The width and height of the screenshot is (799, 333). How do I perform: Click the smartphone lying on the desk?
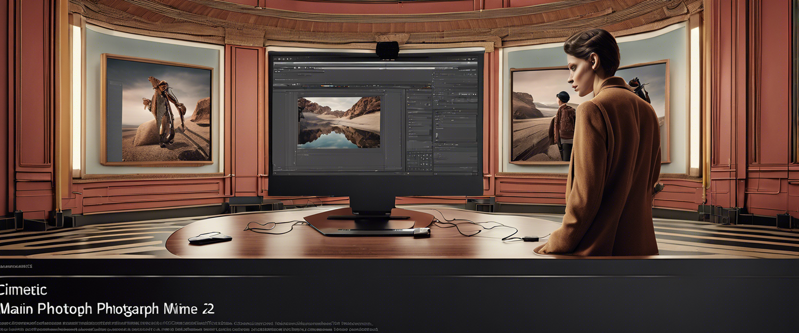click(210, 238)
